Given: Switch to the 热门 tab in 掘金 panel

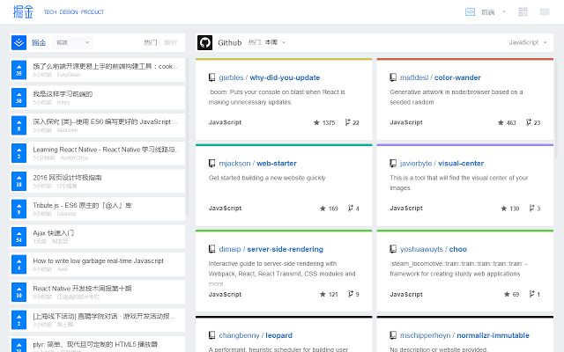Looking at the screenshot, I should pyautogui.click(x=151, y=42).
